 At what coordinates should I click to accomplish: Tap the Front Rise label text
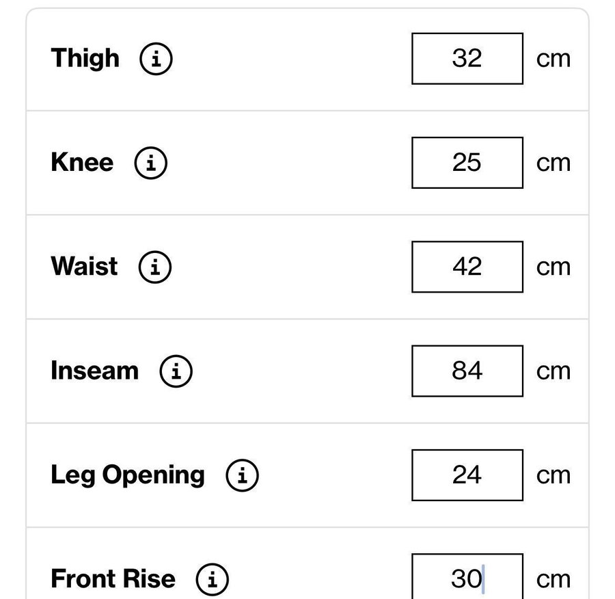pos(113,579)
